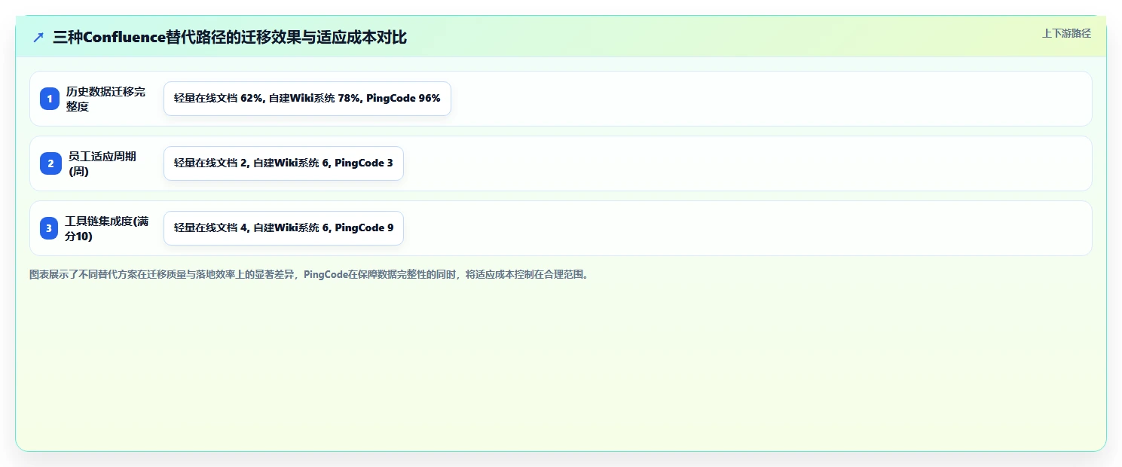Click the box reading 轻量在线文档 62%
The width and height of the screenshot is (1122, 467).
click(307, 99)
